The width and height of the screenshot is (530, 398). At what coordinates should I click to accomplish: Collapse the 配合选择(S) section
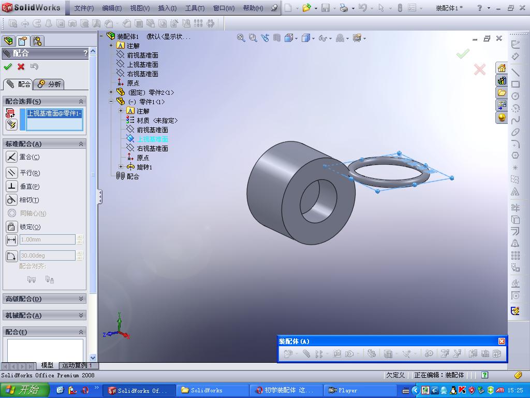[81, 101]
